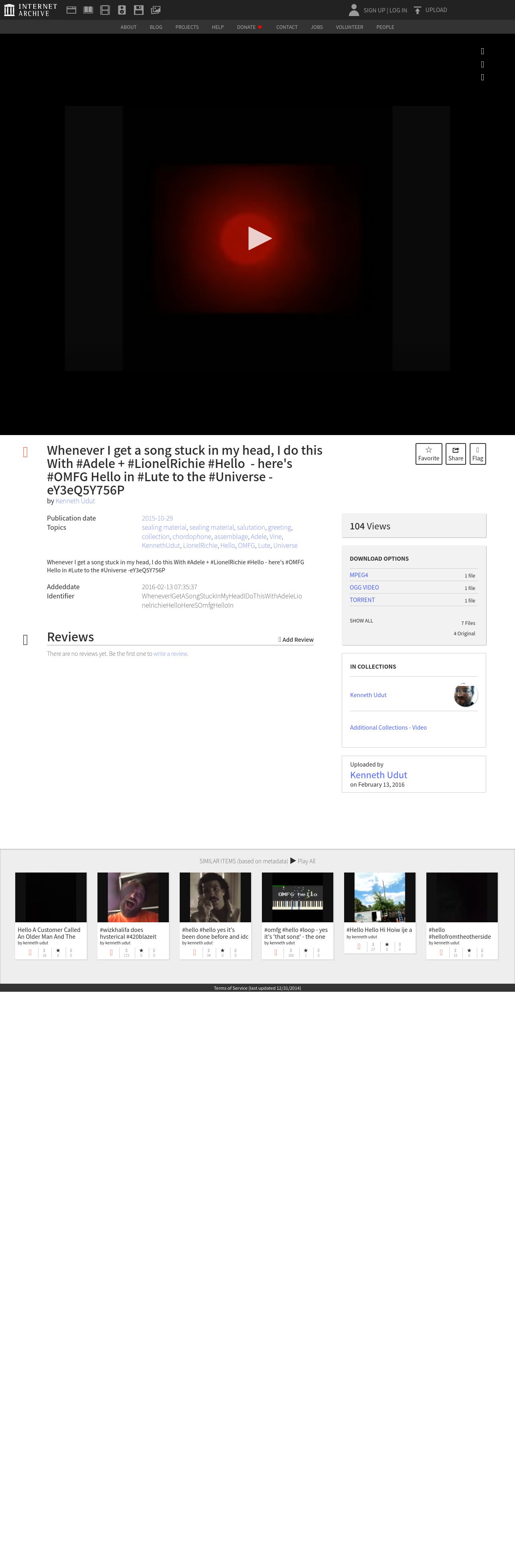The height and width of the screenshot is (1546, 515).
Task: Open the 'salutation' topic link
Action: tap(251, 527)
